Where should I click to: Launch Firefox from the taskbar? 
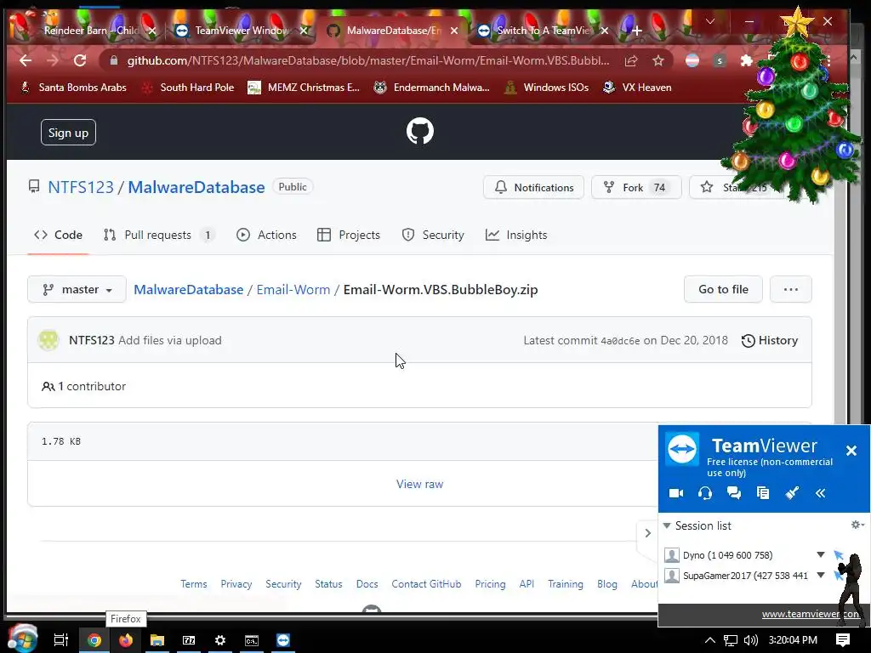126,640
